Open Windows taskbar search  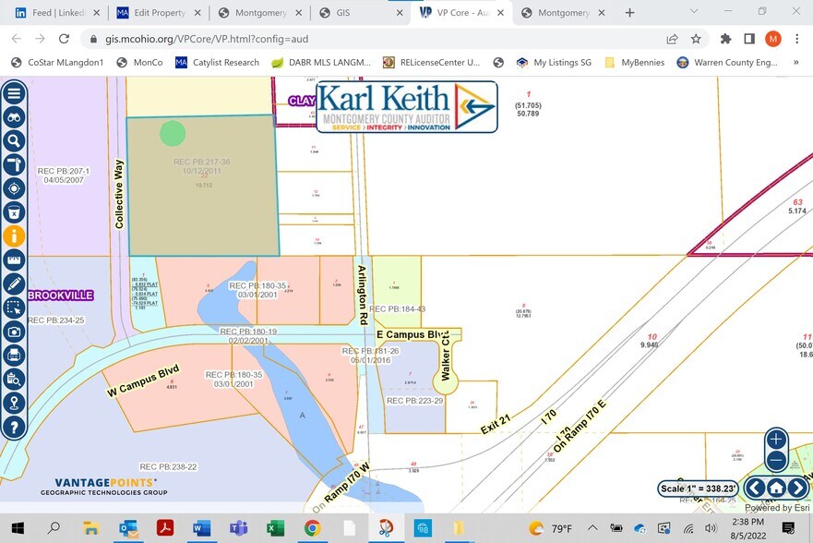tap(54, 528)
